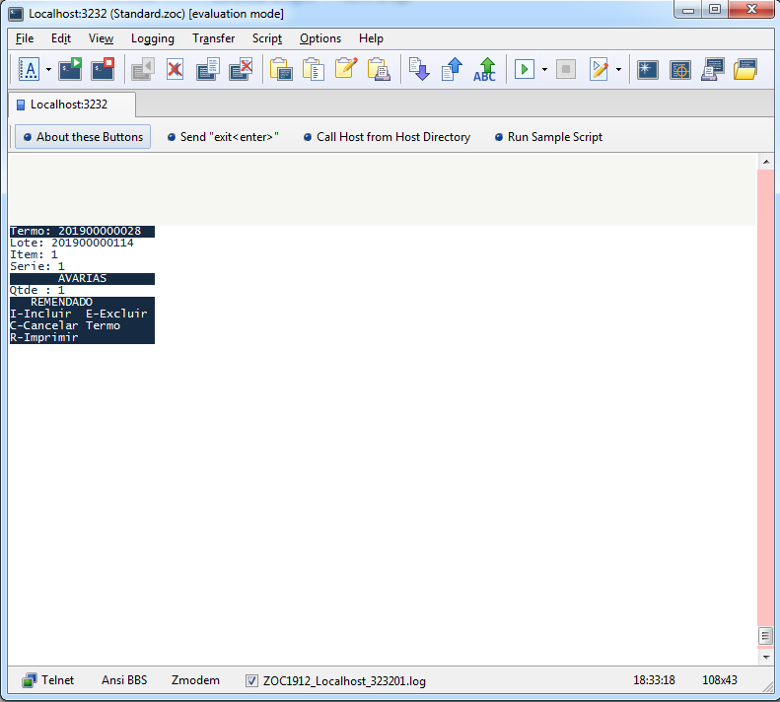Screen dimensions: 780x702
Task: Select the Localhost:3232 session tab
Action: 72,105
